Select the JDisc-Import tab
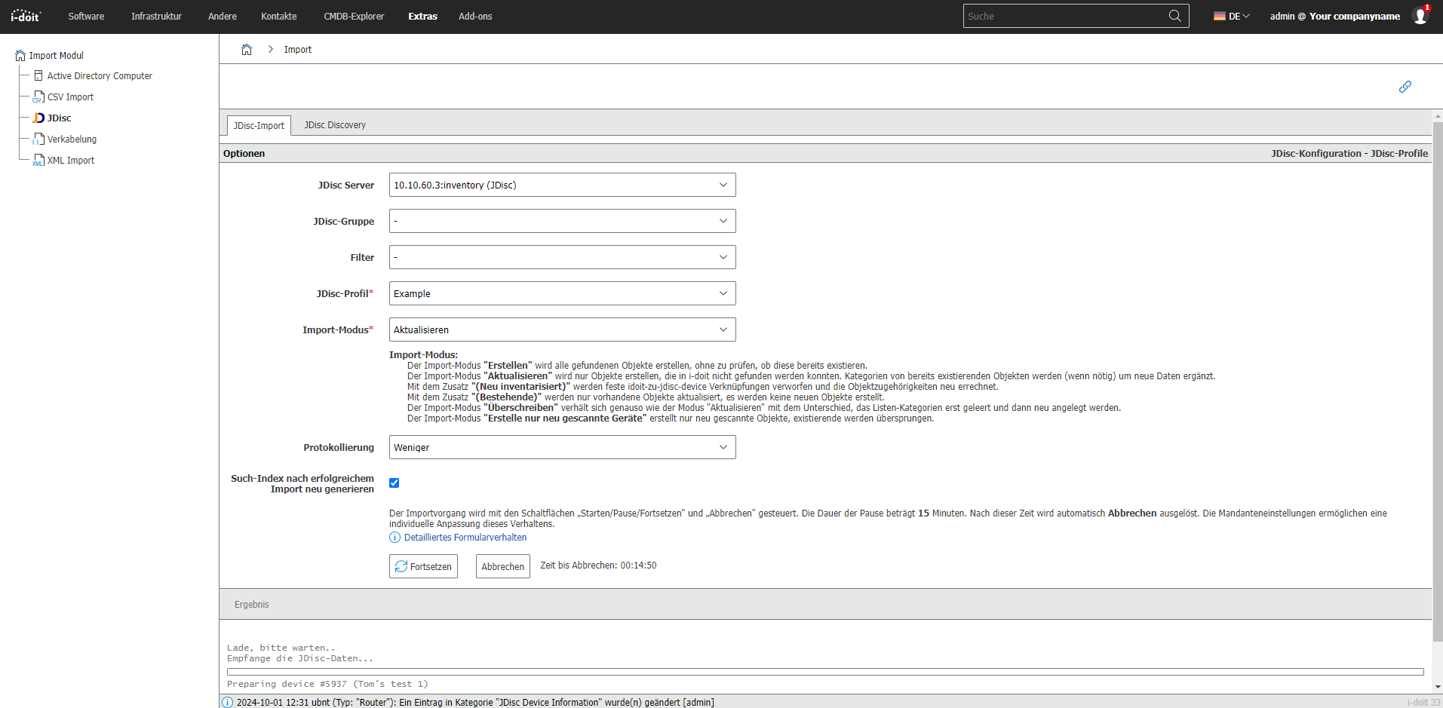 point(259,126)
